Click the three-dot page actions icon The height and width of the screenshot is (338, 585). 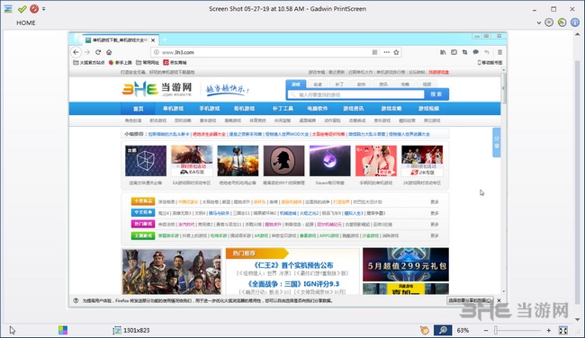386,52
